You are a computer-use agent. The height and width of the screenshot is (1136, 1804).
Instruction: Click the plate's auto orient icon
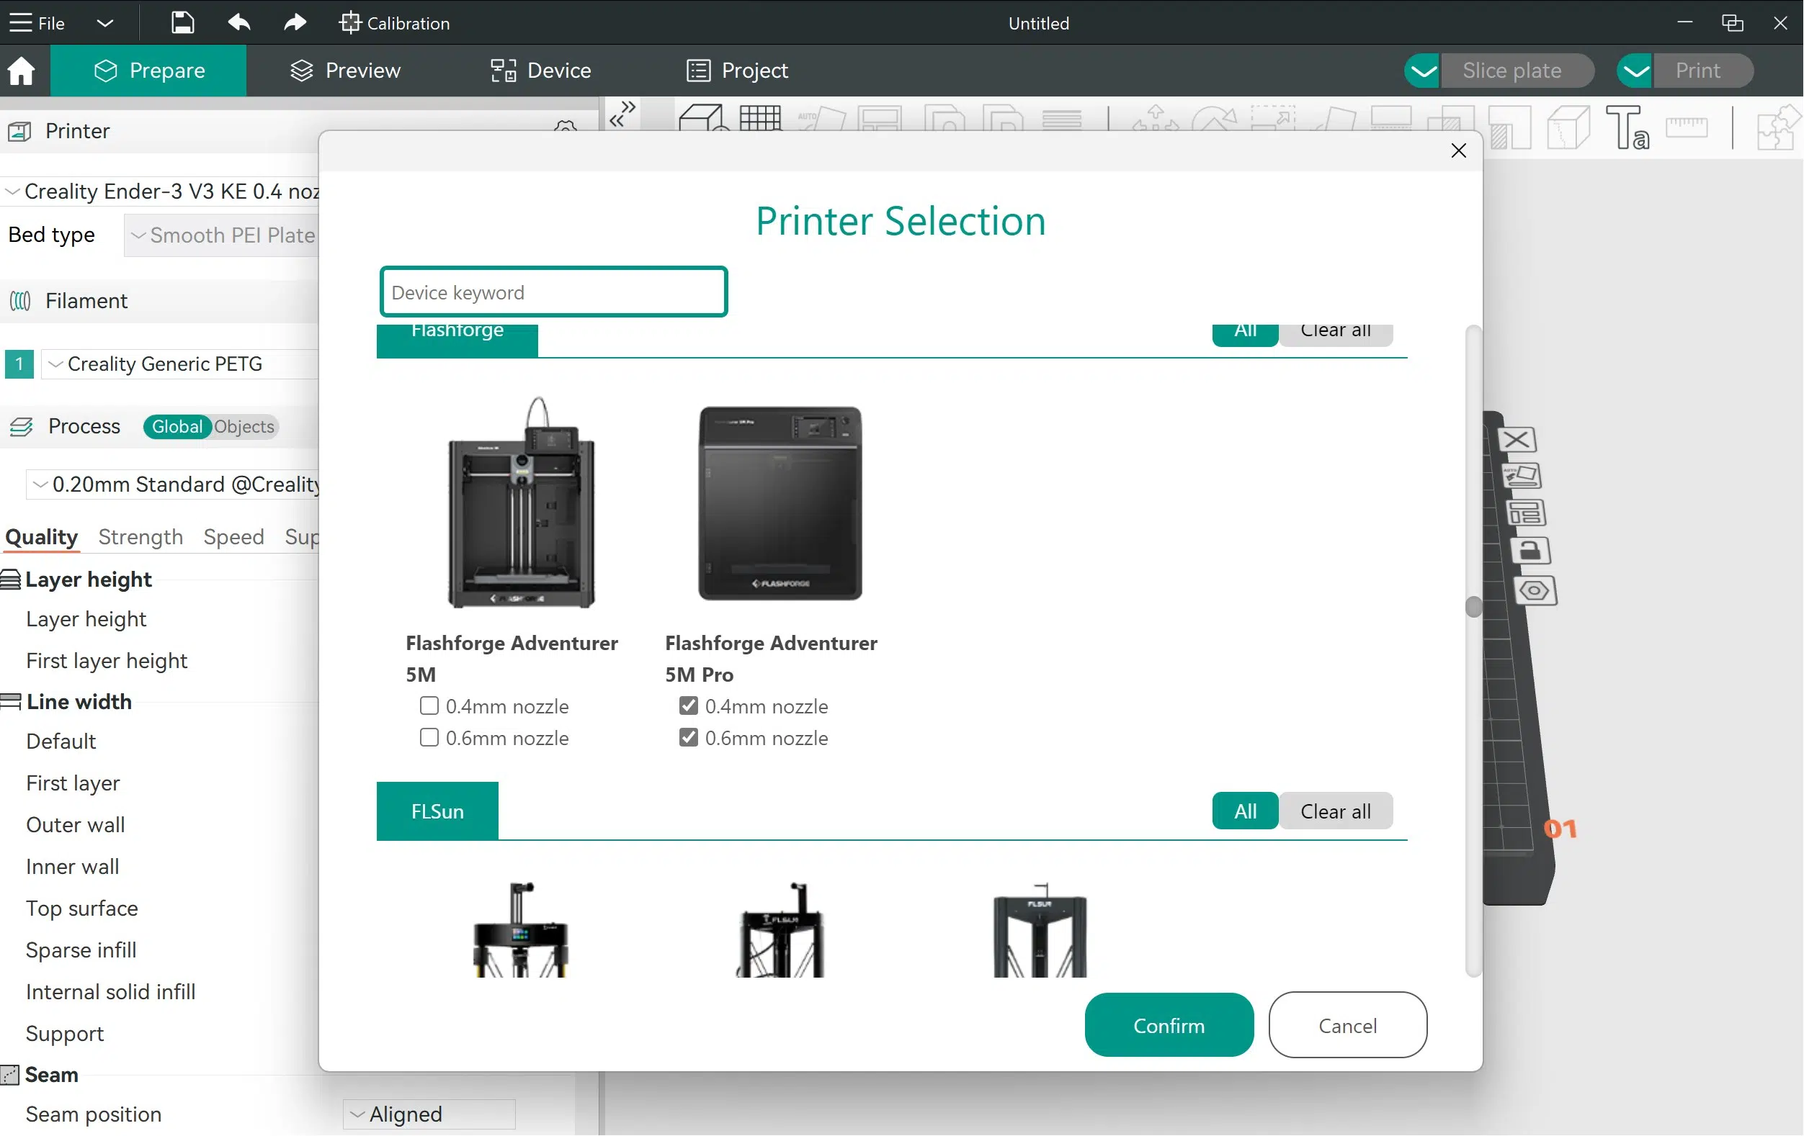pyautogui.click(x=1522, y=476)
